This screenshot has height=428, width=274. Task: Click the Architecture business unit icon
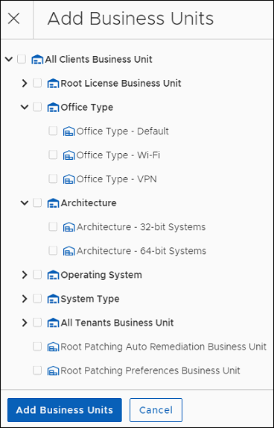53,203
